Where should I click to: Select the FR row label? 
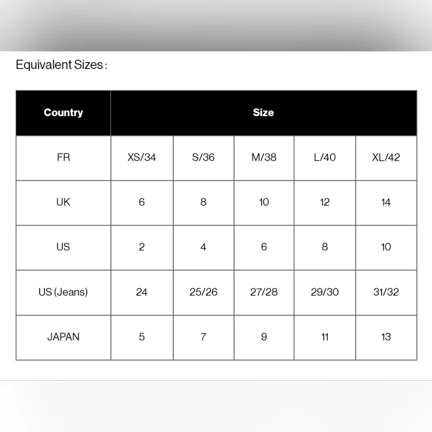pyautogui.click(x=63, y=158)
